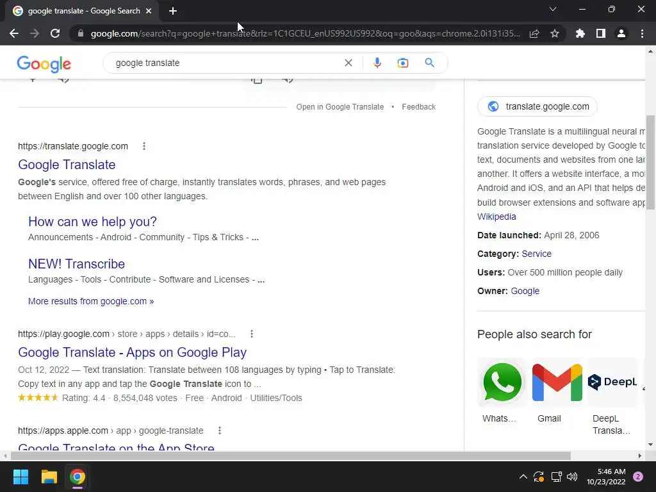Send Feedback on the translate widget
The height and width of the screenshot is (492, 656).
[x=418, y=107]
